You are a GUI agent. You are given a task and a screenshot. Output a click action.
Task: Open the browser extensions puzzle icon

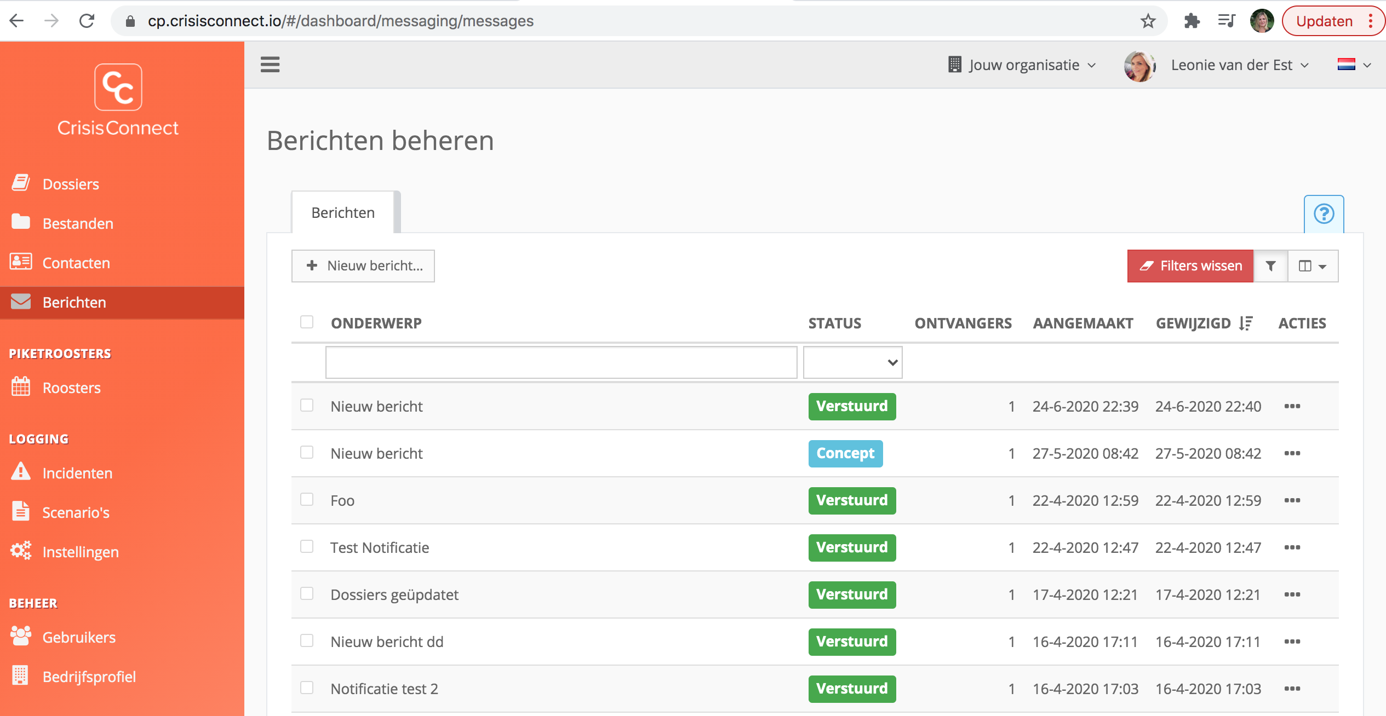pos(1191,21)
